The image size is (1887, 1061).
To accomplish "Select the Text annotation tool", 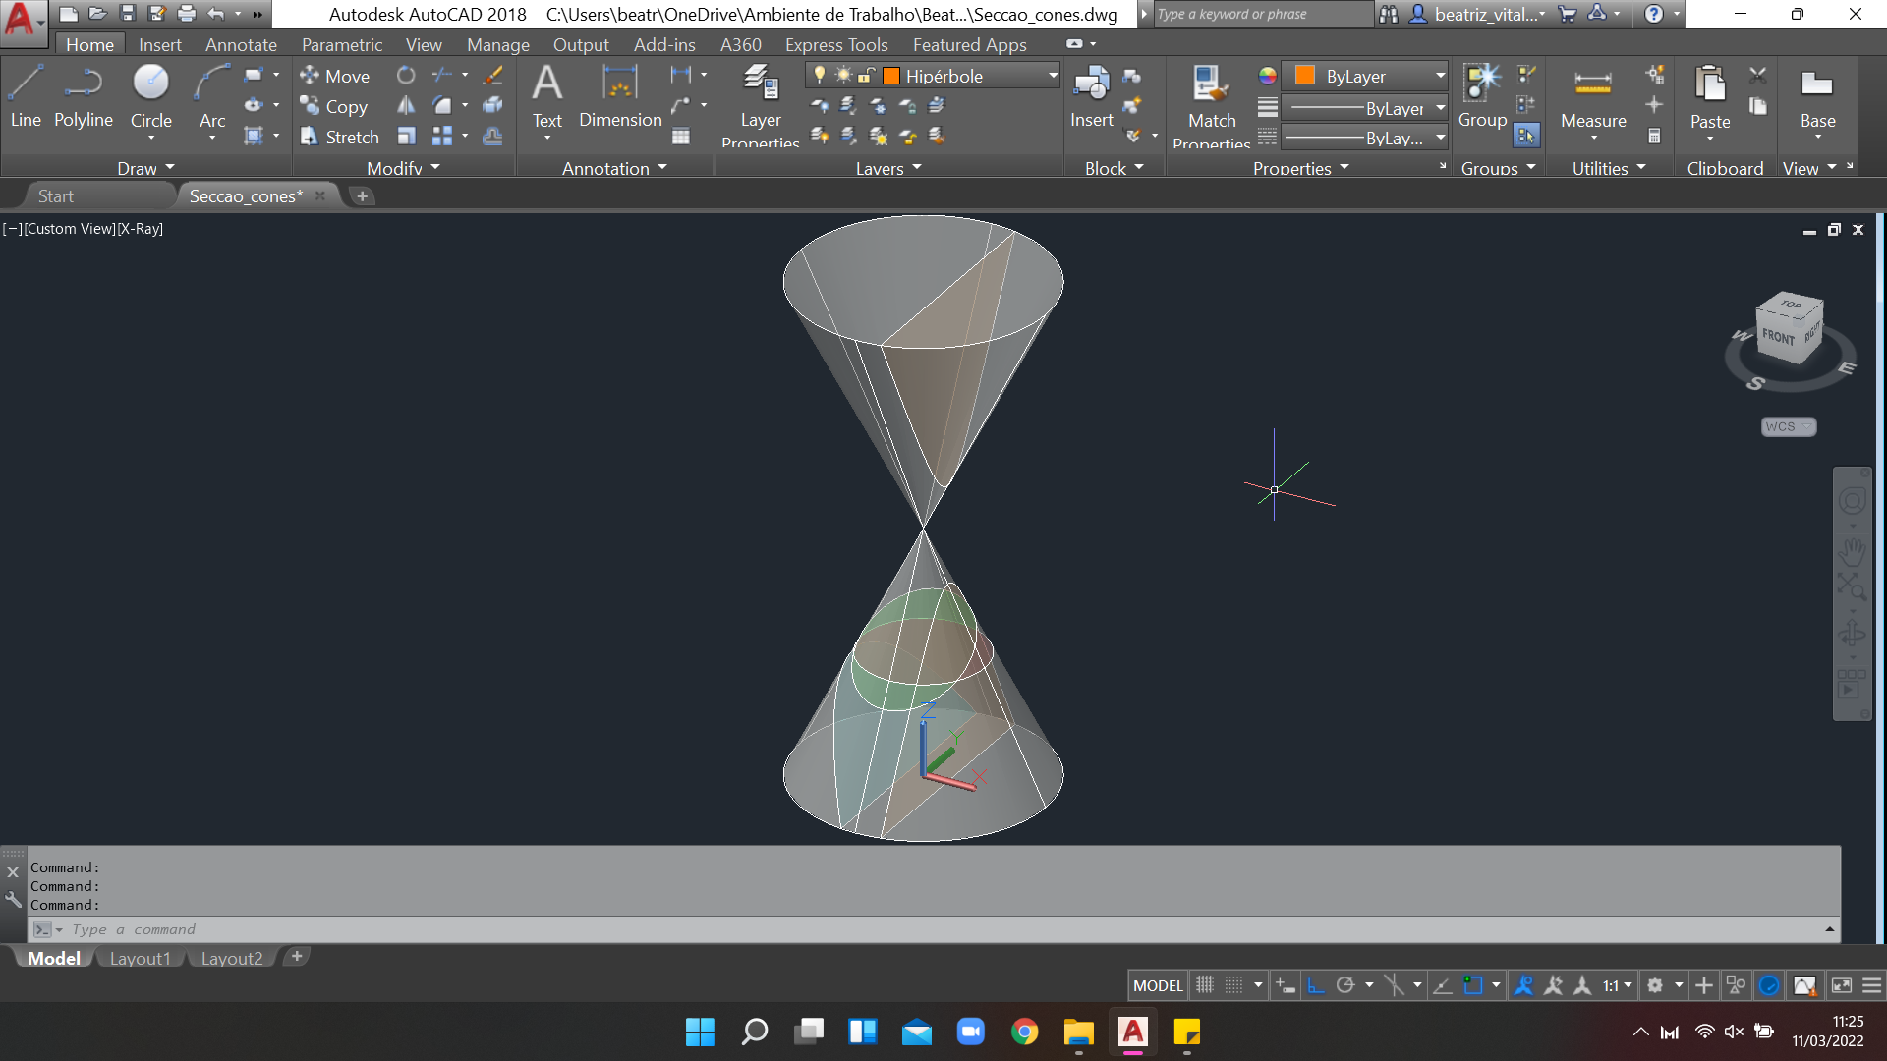I will (547, 96).
